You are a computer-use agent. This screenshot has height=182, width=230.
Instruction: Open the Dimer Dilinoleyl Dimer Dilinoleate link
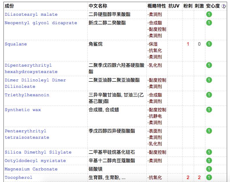(35, 83)
